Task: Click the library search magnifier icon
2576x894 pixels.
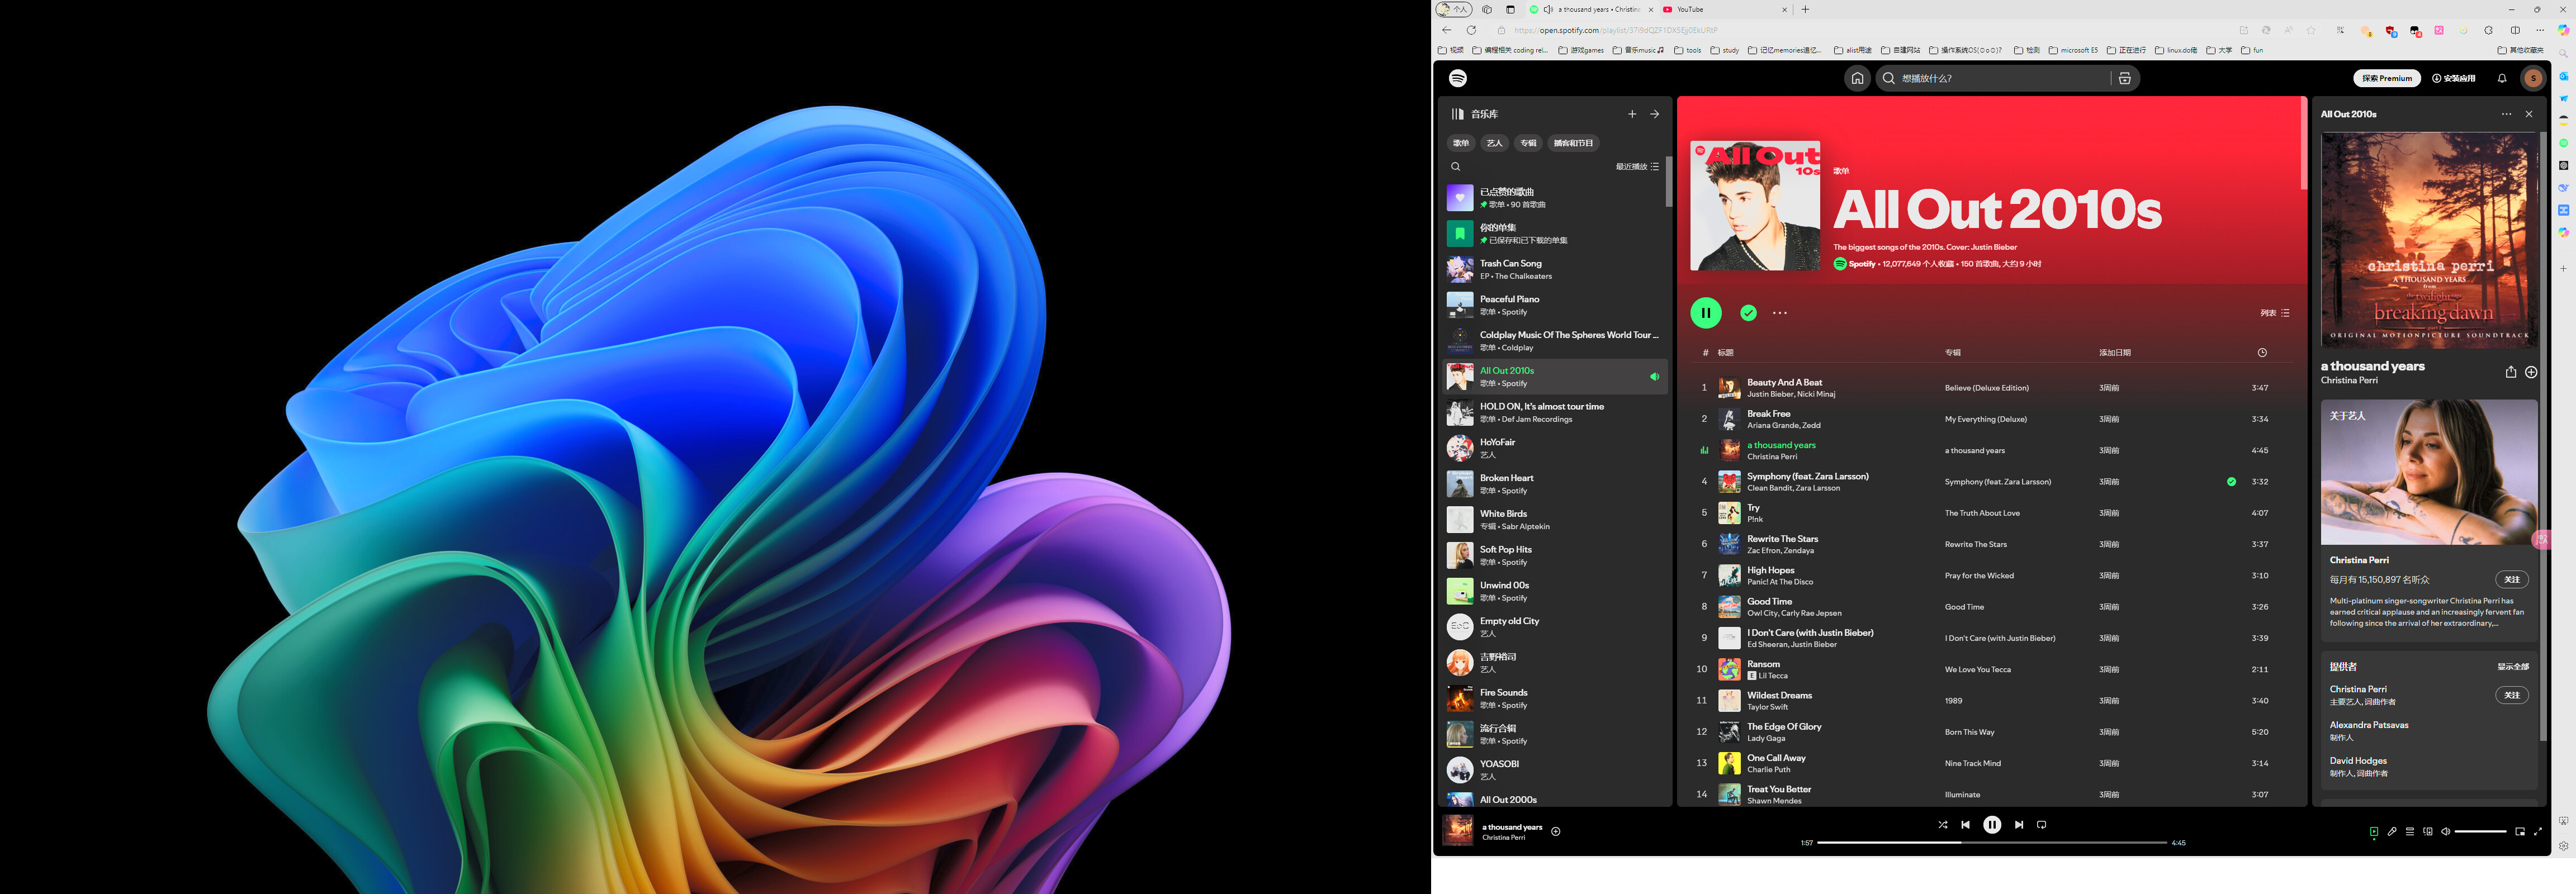Action: click(x=1456, y=167)
